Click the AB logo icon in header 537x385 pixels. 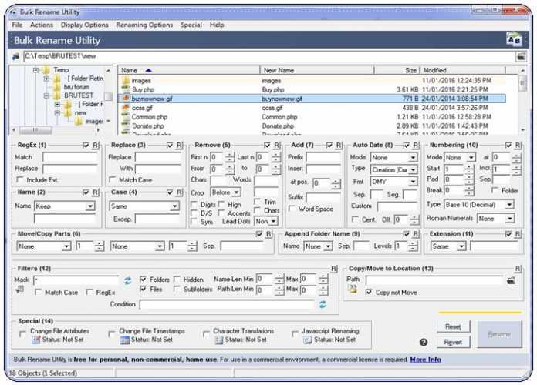pos(514,40)
